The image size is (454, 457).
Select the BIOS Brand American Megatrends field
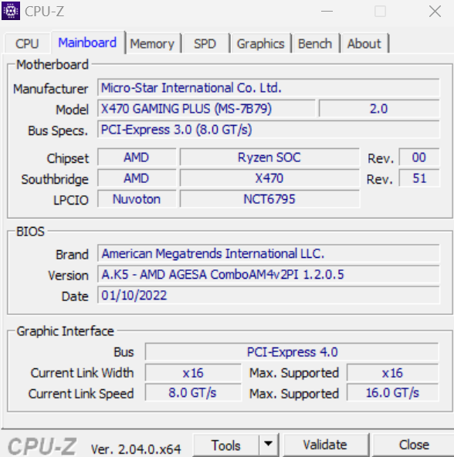tap(268, 253)
